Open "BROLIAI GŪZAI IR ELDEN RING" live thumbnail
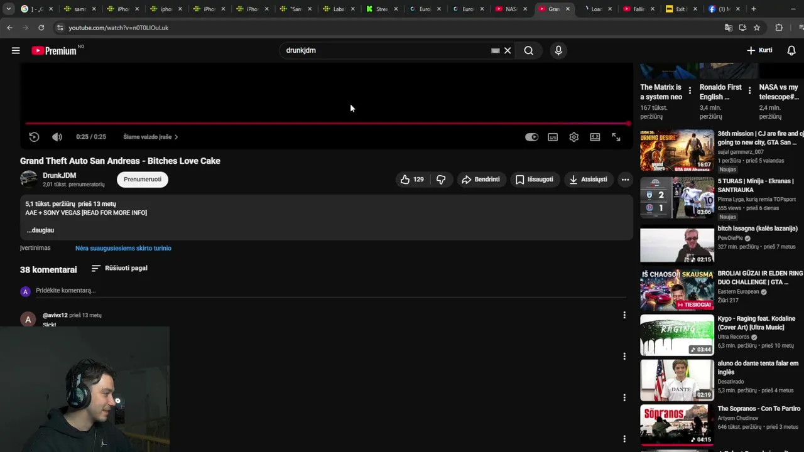The image size is (804, 452). coord(677,290)
